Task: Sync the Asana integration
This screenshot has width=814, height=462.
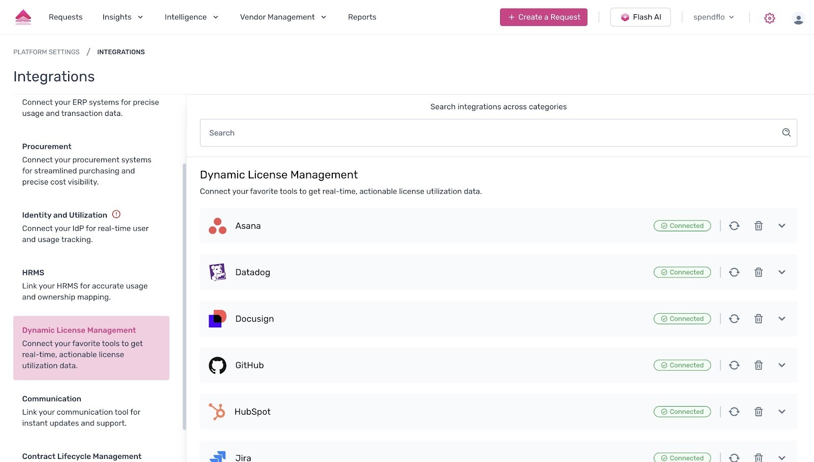Action: [734, 226]
